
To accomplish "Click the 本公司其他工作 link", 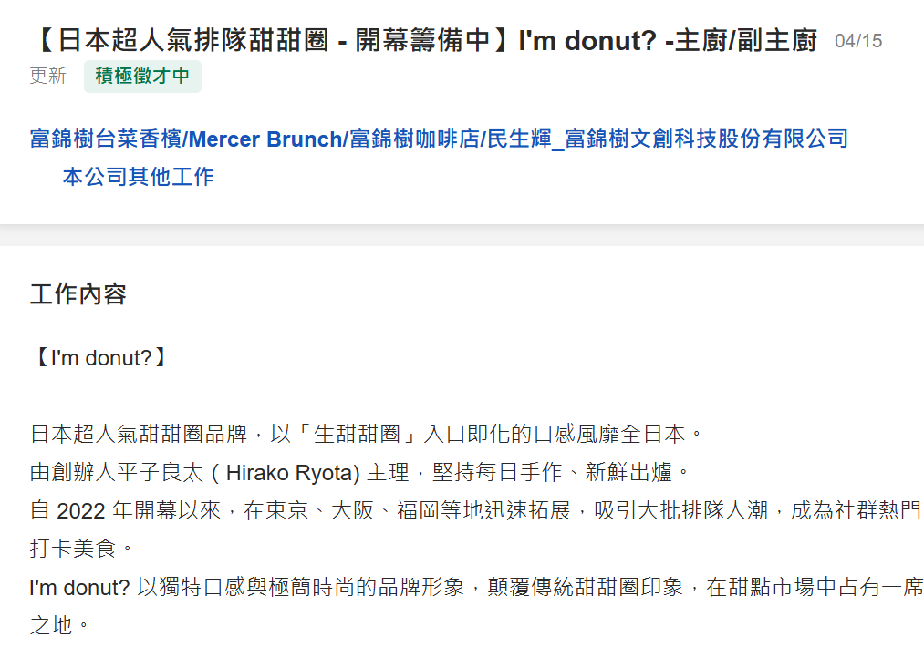I will (x=138, y=177).
